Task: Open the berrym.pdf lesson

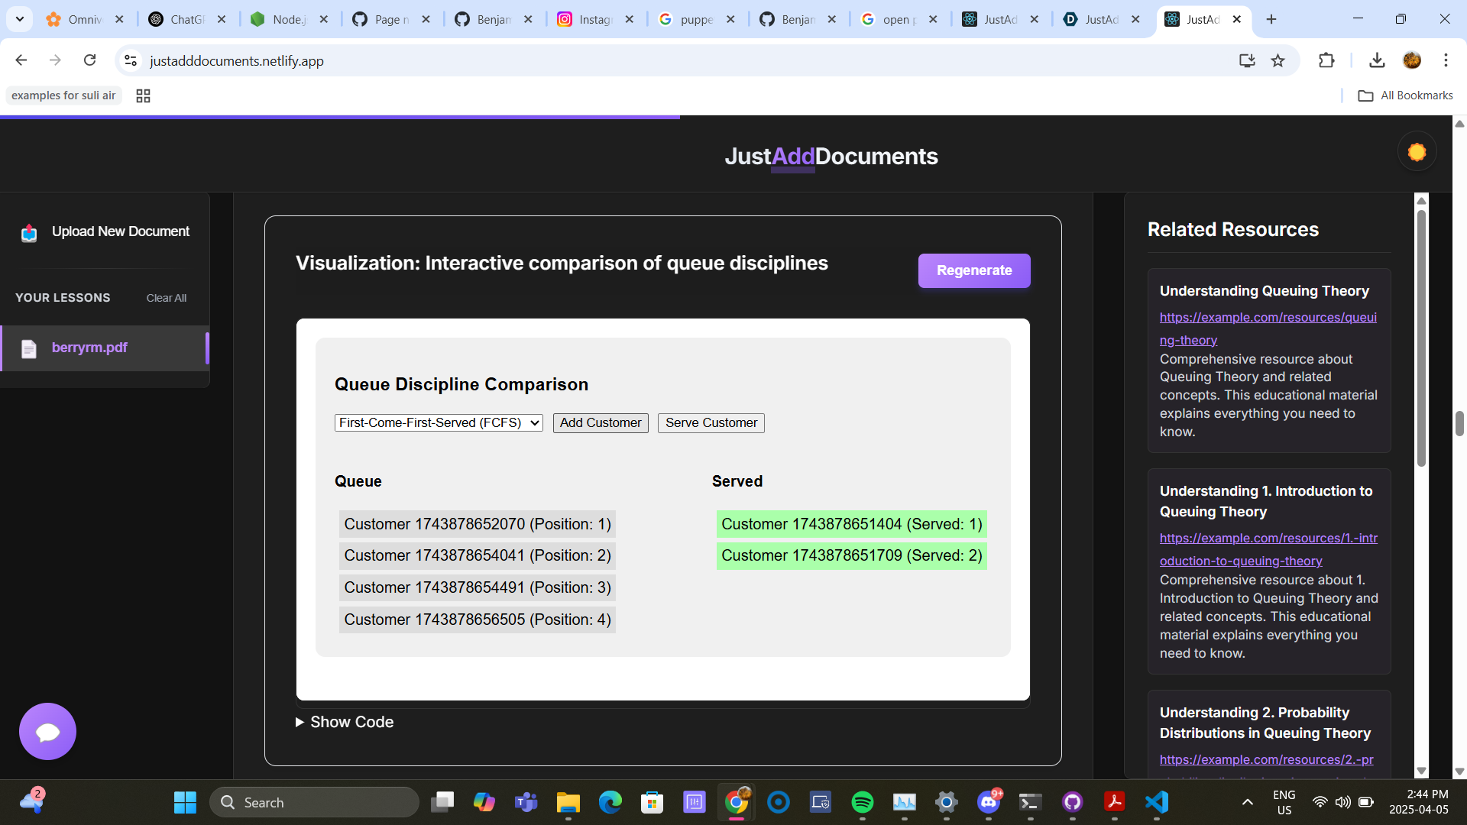Action: coord(89,348)
